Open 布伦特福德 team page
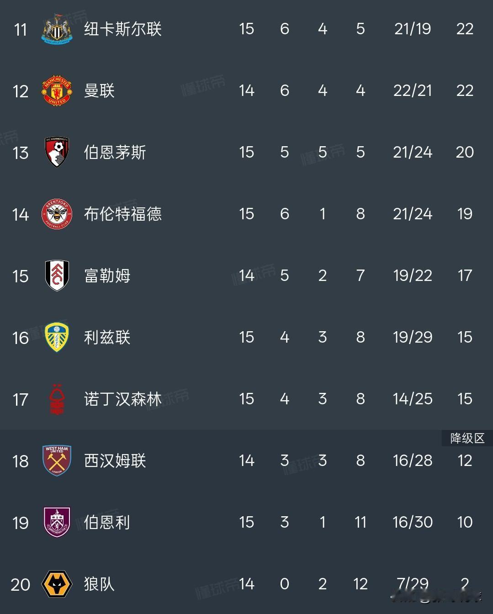This screenshot has width=493, height=614. 123,214
